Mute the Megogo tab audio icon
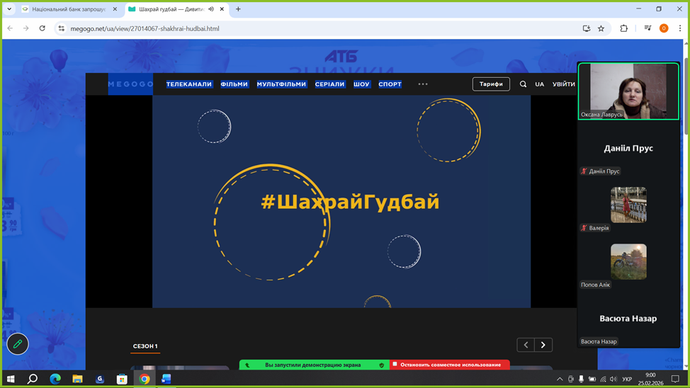Viewport: 690px width, 388px height. (211, 9)
